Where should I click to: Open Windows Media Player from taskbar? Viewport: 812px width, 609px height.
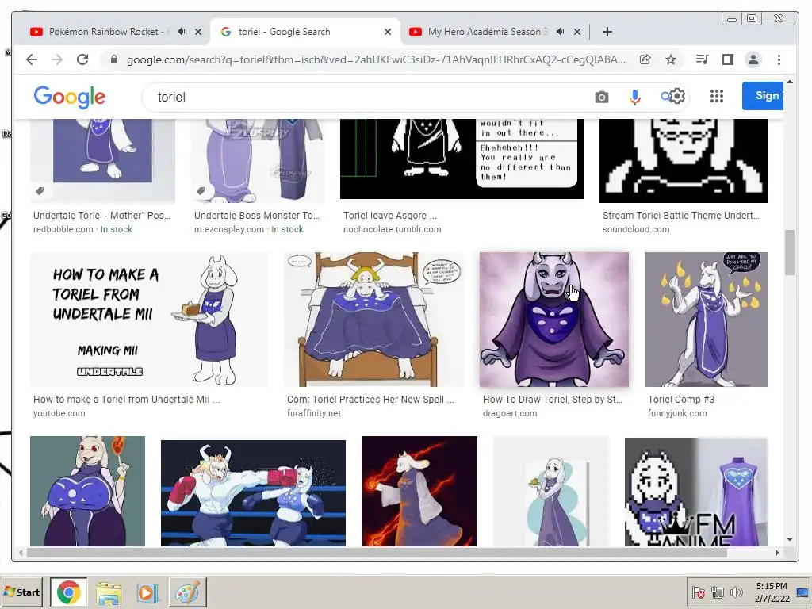pos(147,593)
